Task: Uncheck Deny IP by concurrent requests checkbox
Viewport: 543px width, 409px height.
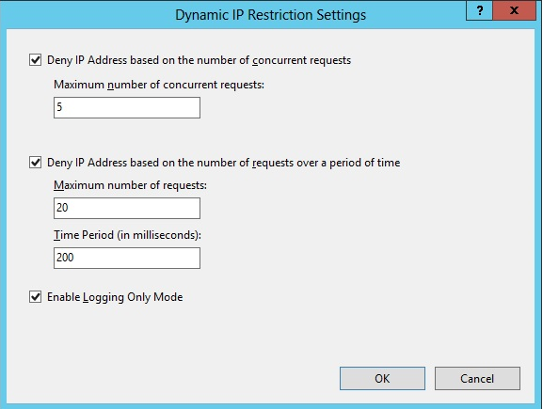Action: click(36, 59)
